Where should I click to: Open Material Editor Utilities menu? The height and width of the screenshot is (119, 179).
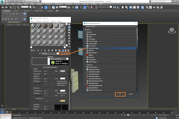[60, 21]
